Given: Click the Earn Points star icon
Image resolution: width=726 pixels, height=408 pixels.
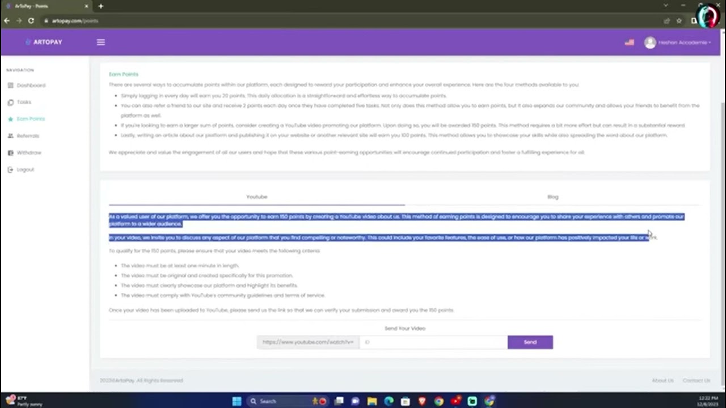Looking at the screenshot, I should 11,119.
